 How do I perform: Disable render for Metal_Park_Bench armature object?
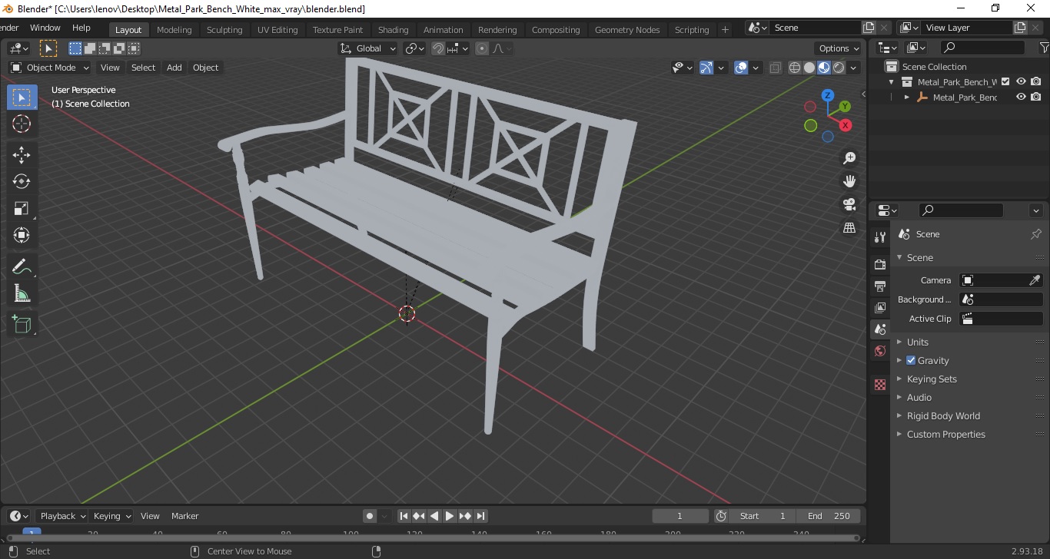pos(1036,97)
